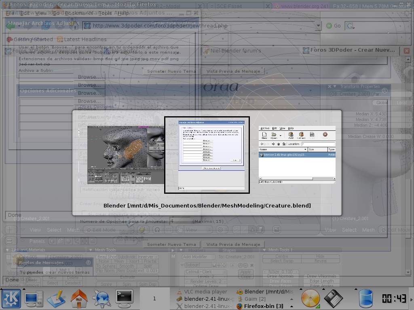Select archive manager thumbnail in window switcher
The width and height of the screenshot is (414, 310).
point(297,155)
